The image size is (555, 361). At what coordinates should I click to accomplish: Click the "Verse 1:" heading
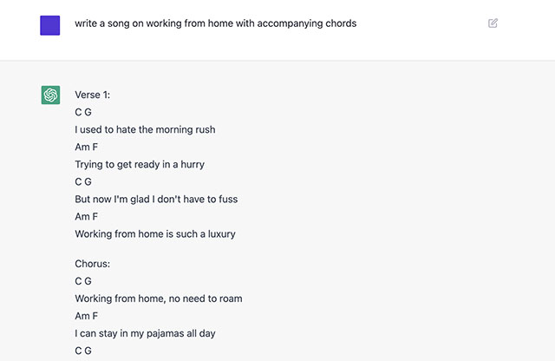tap(93, 95)
